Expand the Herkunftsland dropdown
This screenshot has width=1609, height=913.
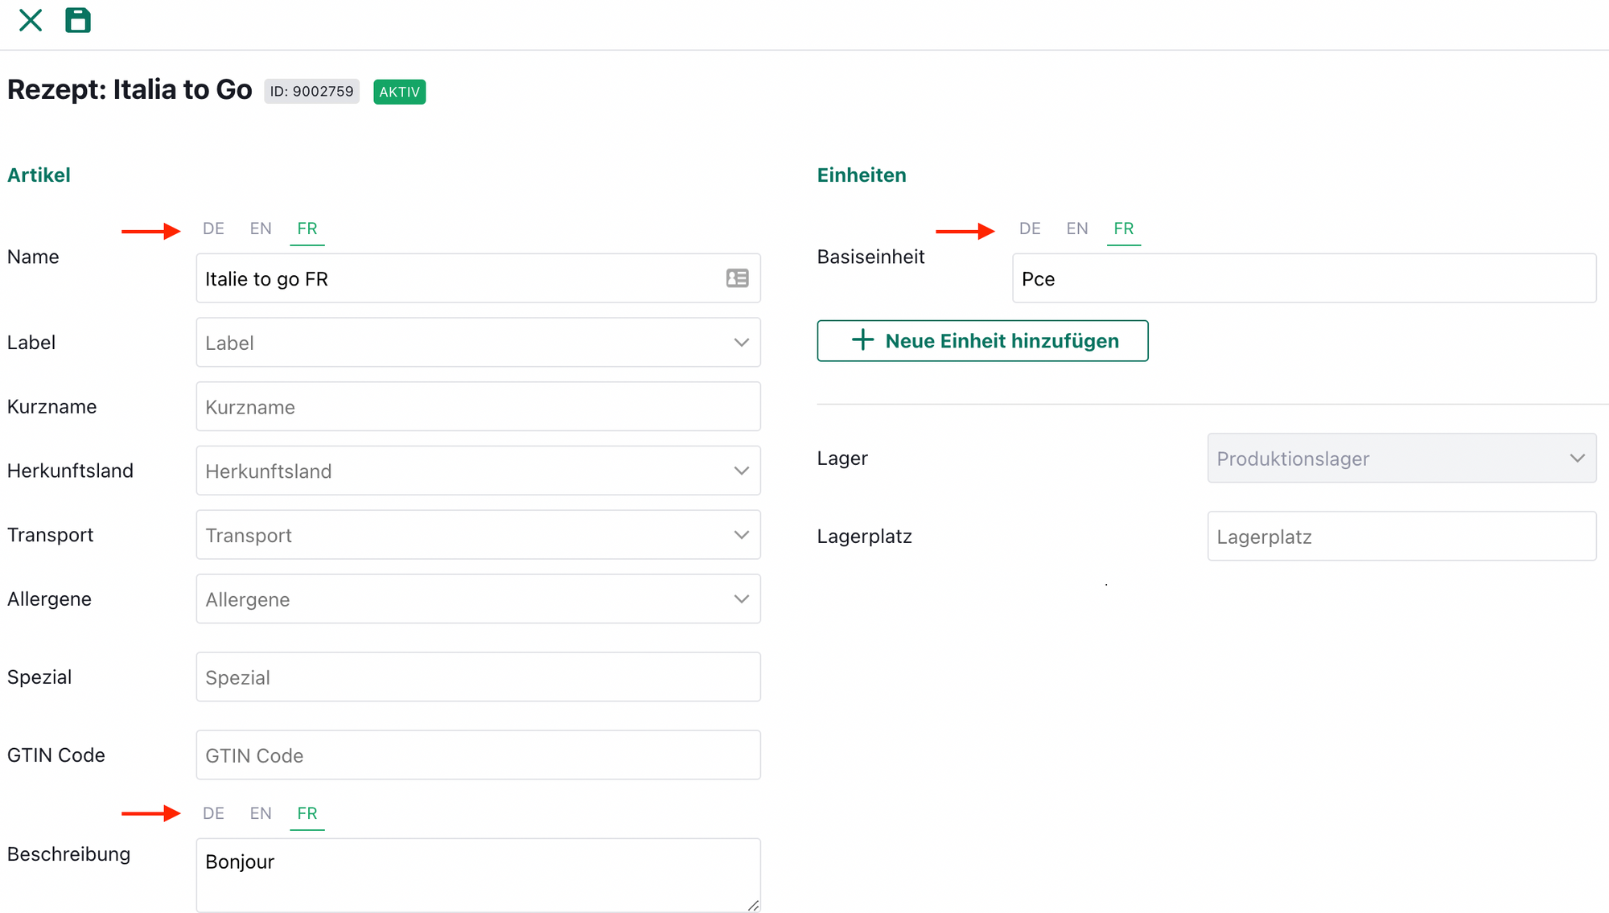tap(478, 471)
